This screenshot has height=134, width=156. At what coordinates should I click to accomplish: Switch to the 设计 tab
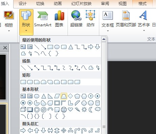23,4
